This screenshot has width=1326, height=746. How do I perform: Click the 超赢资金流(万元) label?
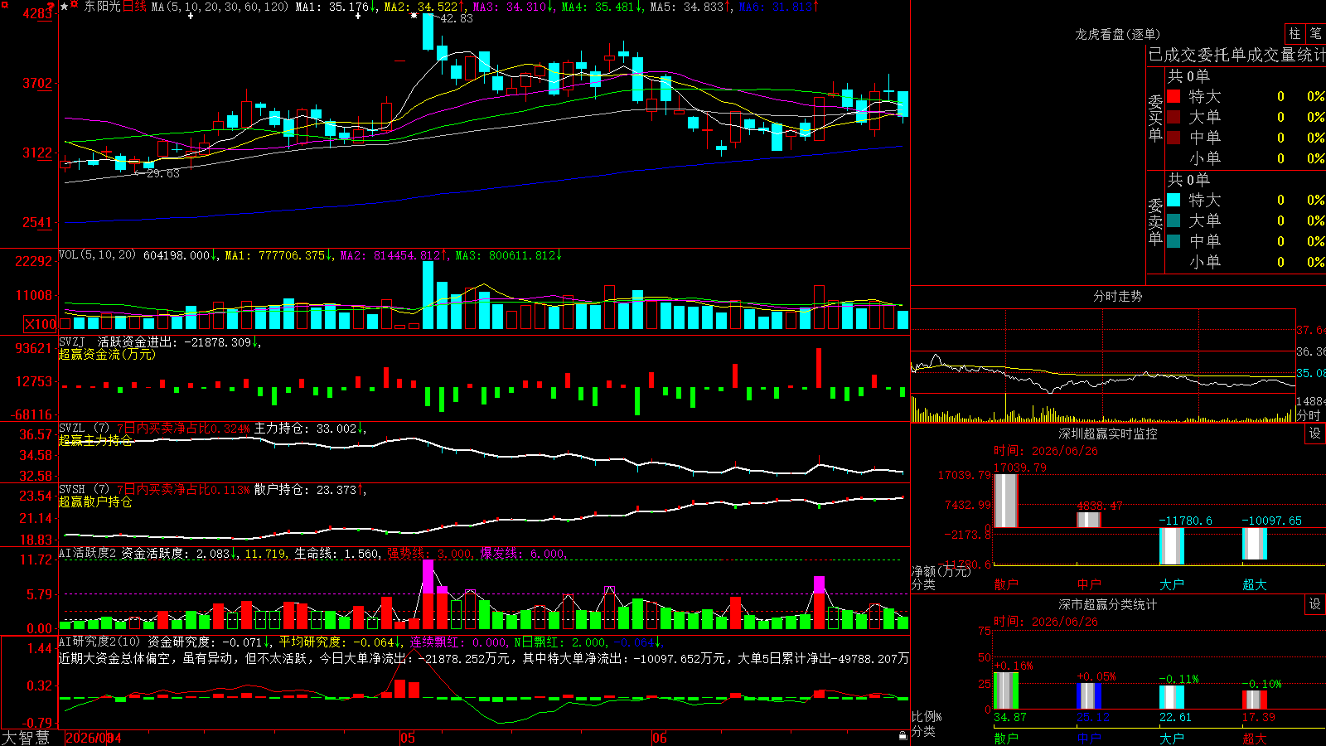pos(107,354)
